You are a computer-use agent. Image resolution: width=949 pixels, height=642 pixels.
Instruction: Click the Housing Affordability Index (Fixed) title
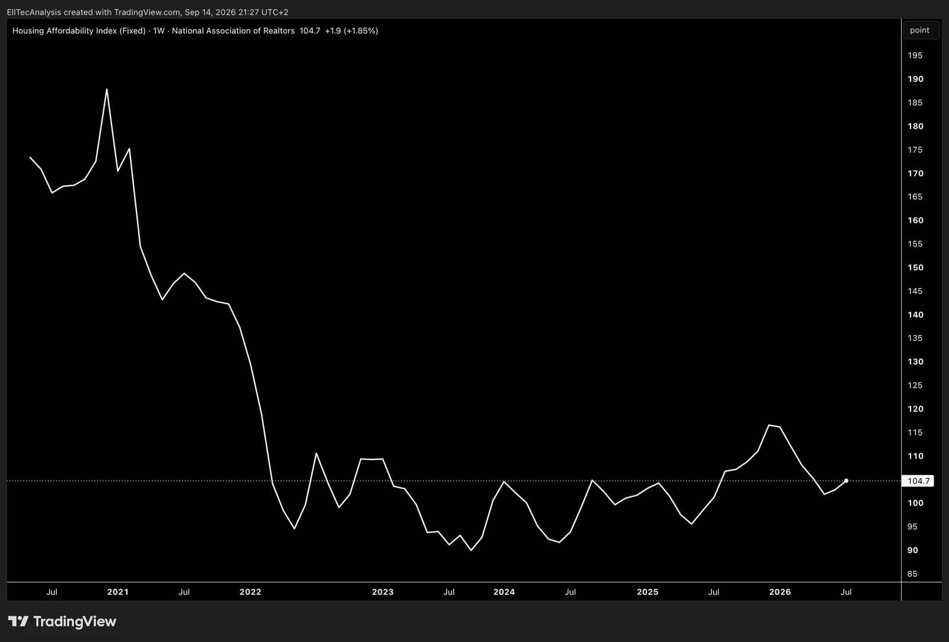pyautogui.click(x=79, y=31)
